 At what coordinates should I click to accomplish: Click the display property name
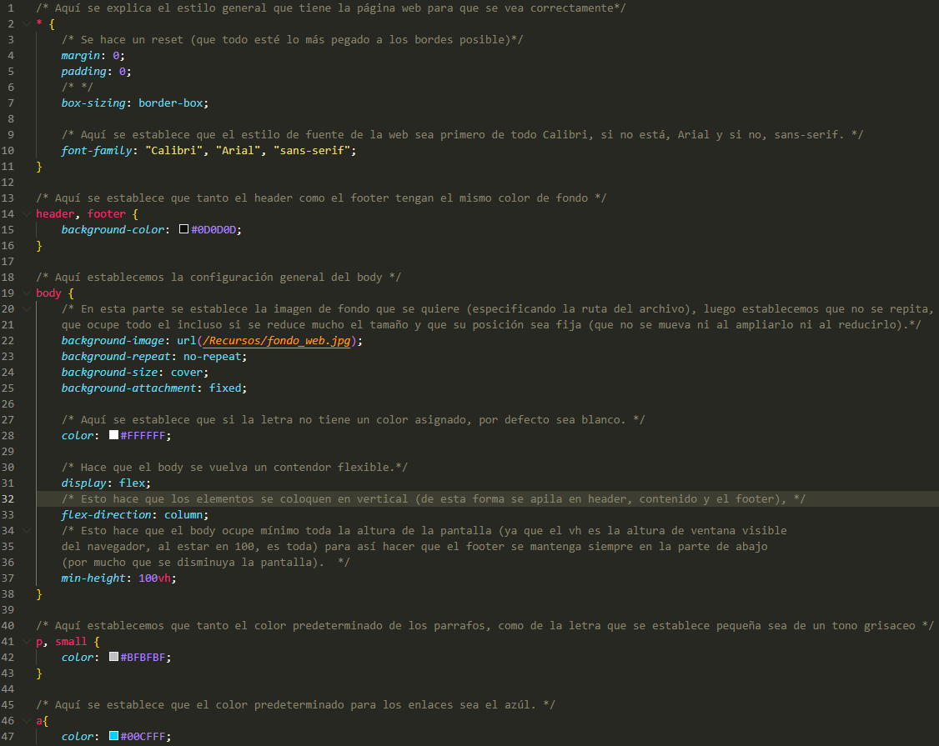[x=83, y=483]
